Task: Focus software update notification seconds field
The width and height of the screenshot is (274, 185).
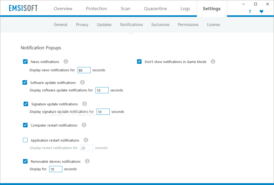Action: click(102, 90)
